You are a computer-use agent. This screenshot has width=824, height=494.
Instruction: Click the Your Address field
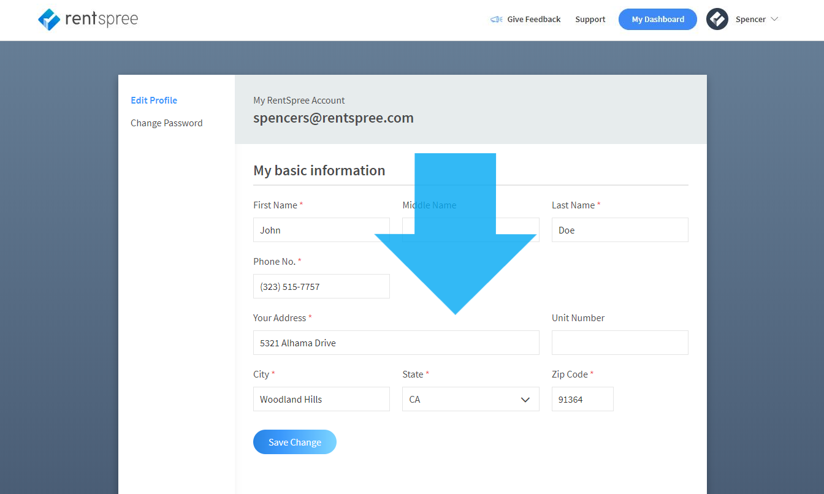396,343
